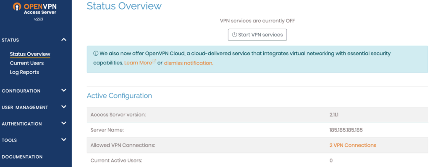
Task: Expand the AUTHENTICATION section chevron
Action: tap(64, 123)
